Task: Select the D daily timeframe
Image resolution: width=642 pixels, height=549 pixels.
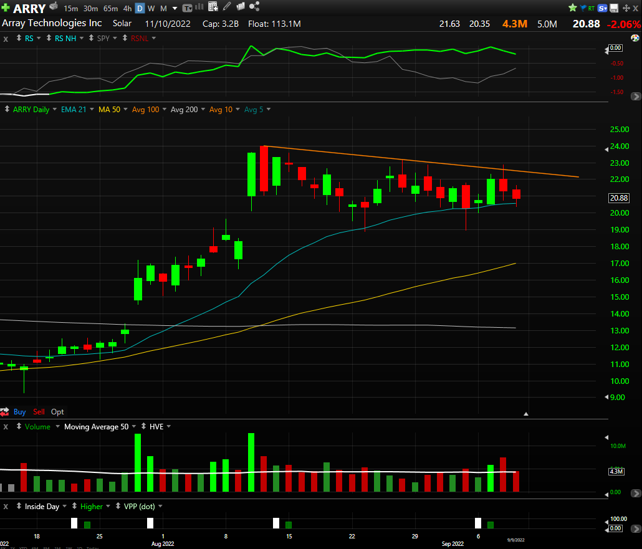Action: point(140,8)
